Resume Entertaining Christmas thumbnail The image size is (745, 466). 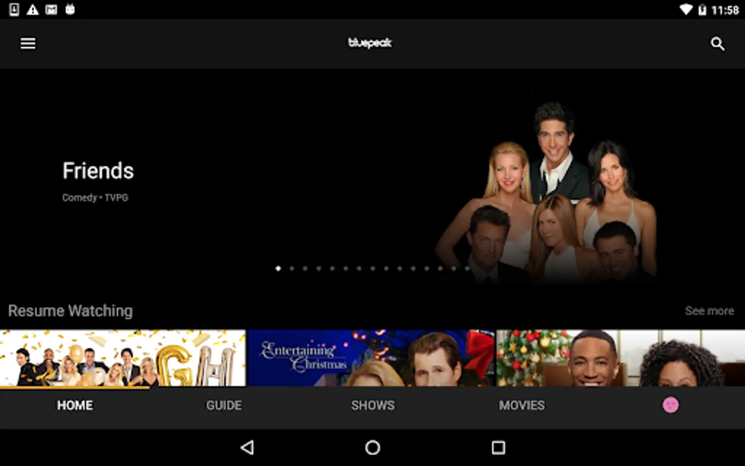pos(371,358)
